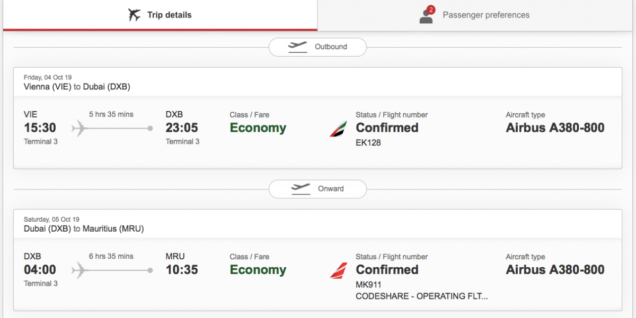
Task: Click the Onward takeoff plane icon
Action: tap(301, 189)
